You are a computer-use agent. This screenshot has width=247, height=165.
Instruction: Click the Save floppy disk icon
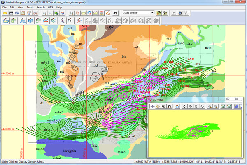tap(10, 13)
